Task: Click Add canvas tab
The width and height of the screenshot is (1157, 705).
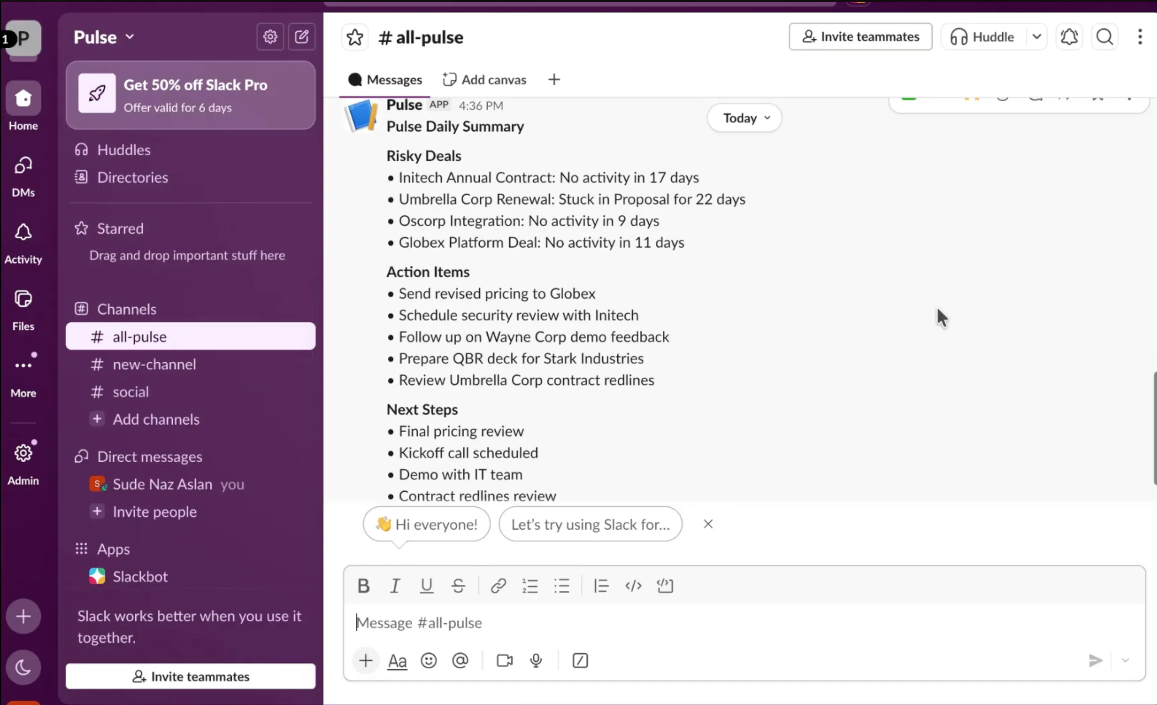Action: pos(484,80)
